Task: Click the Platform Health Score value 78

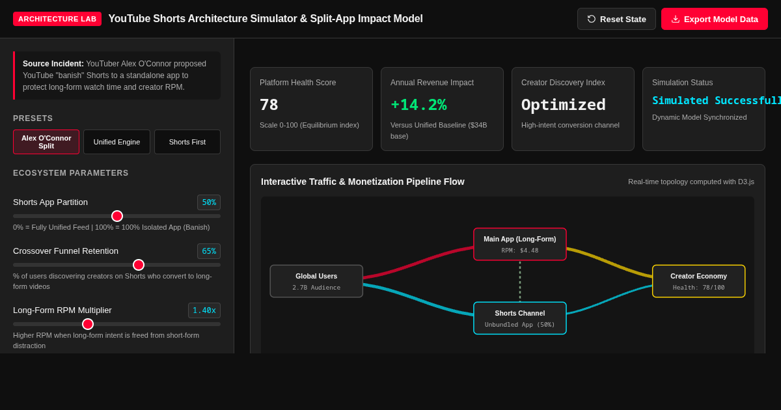Action: [x=269, y=105]
